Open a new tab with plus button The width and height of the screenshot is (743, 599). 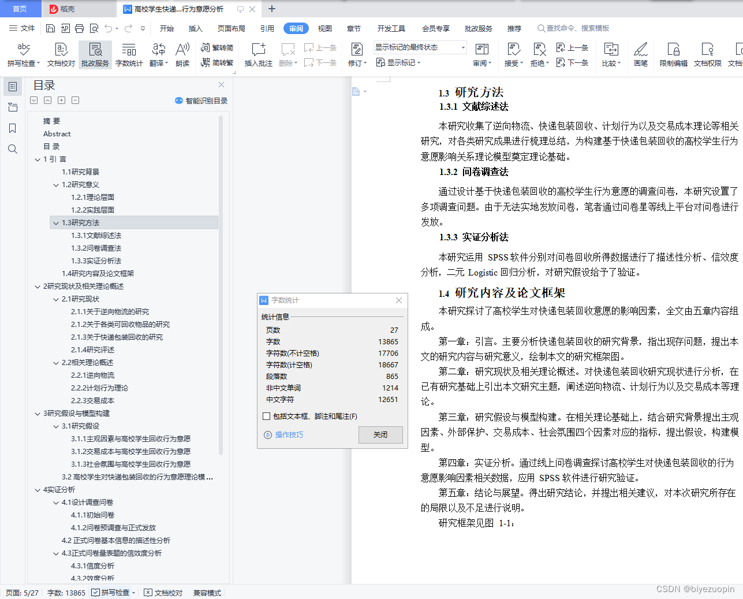[x=272, y=9]
